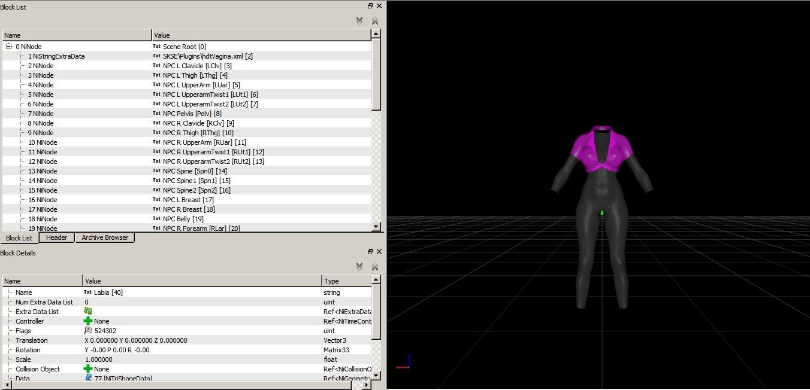Click collapse-all arrows icon in Block List
810x390 pixels.
click(375, 20)
